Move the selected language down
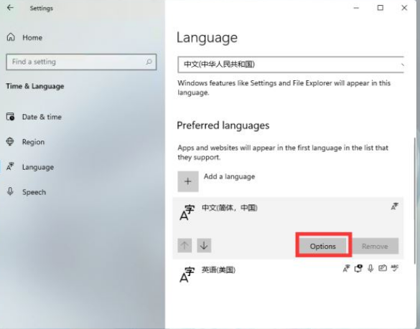Viewport: 420px width, 329px height. 204,245
